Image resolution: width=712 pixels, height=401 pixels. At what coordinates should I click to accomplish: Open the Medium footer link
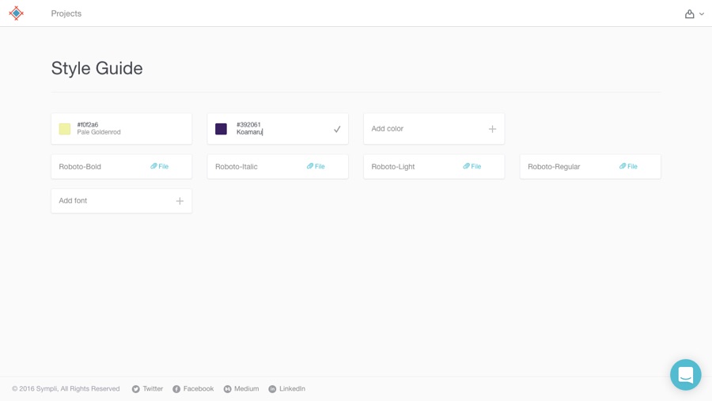click(x=241, y=388)
